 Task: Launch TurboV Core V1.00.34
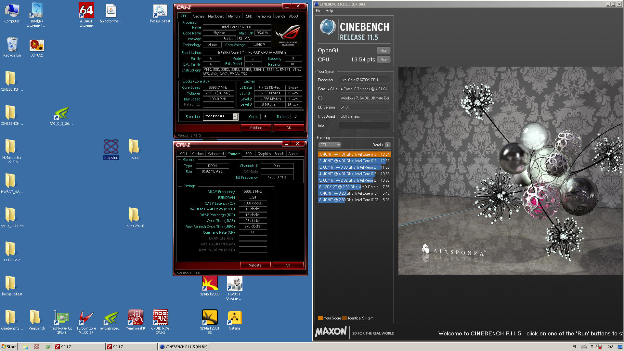86,322
